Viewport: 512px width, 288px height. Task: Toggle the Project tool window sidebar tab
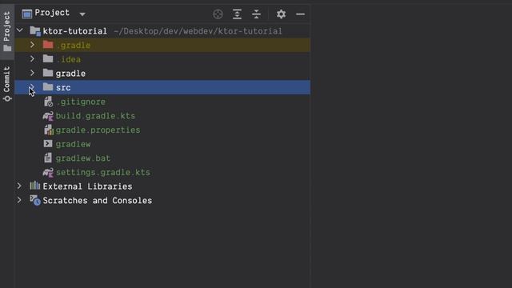(x=7, y=31)
